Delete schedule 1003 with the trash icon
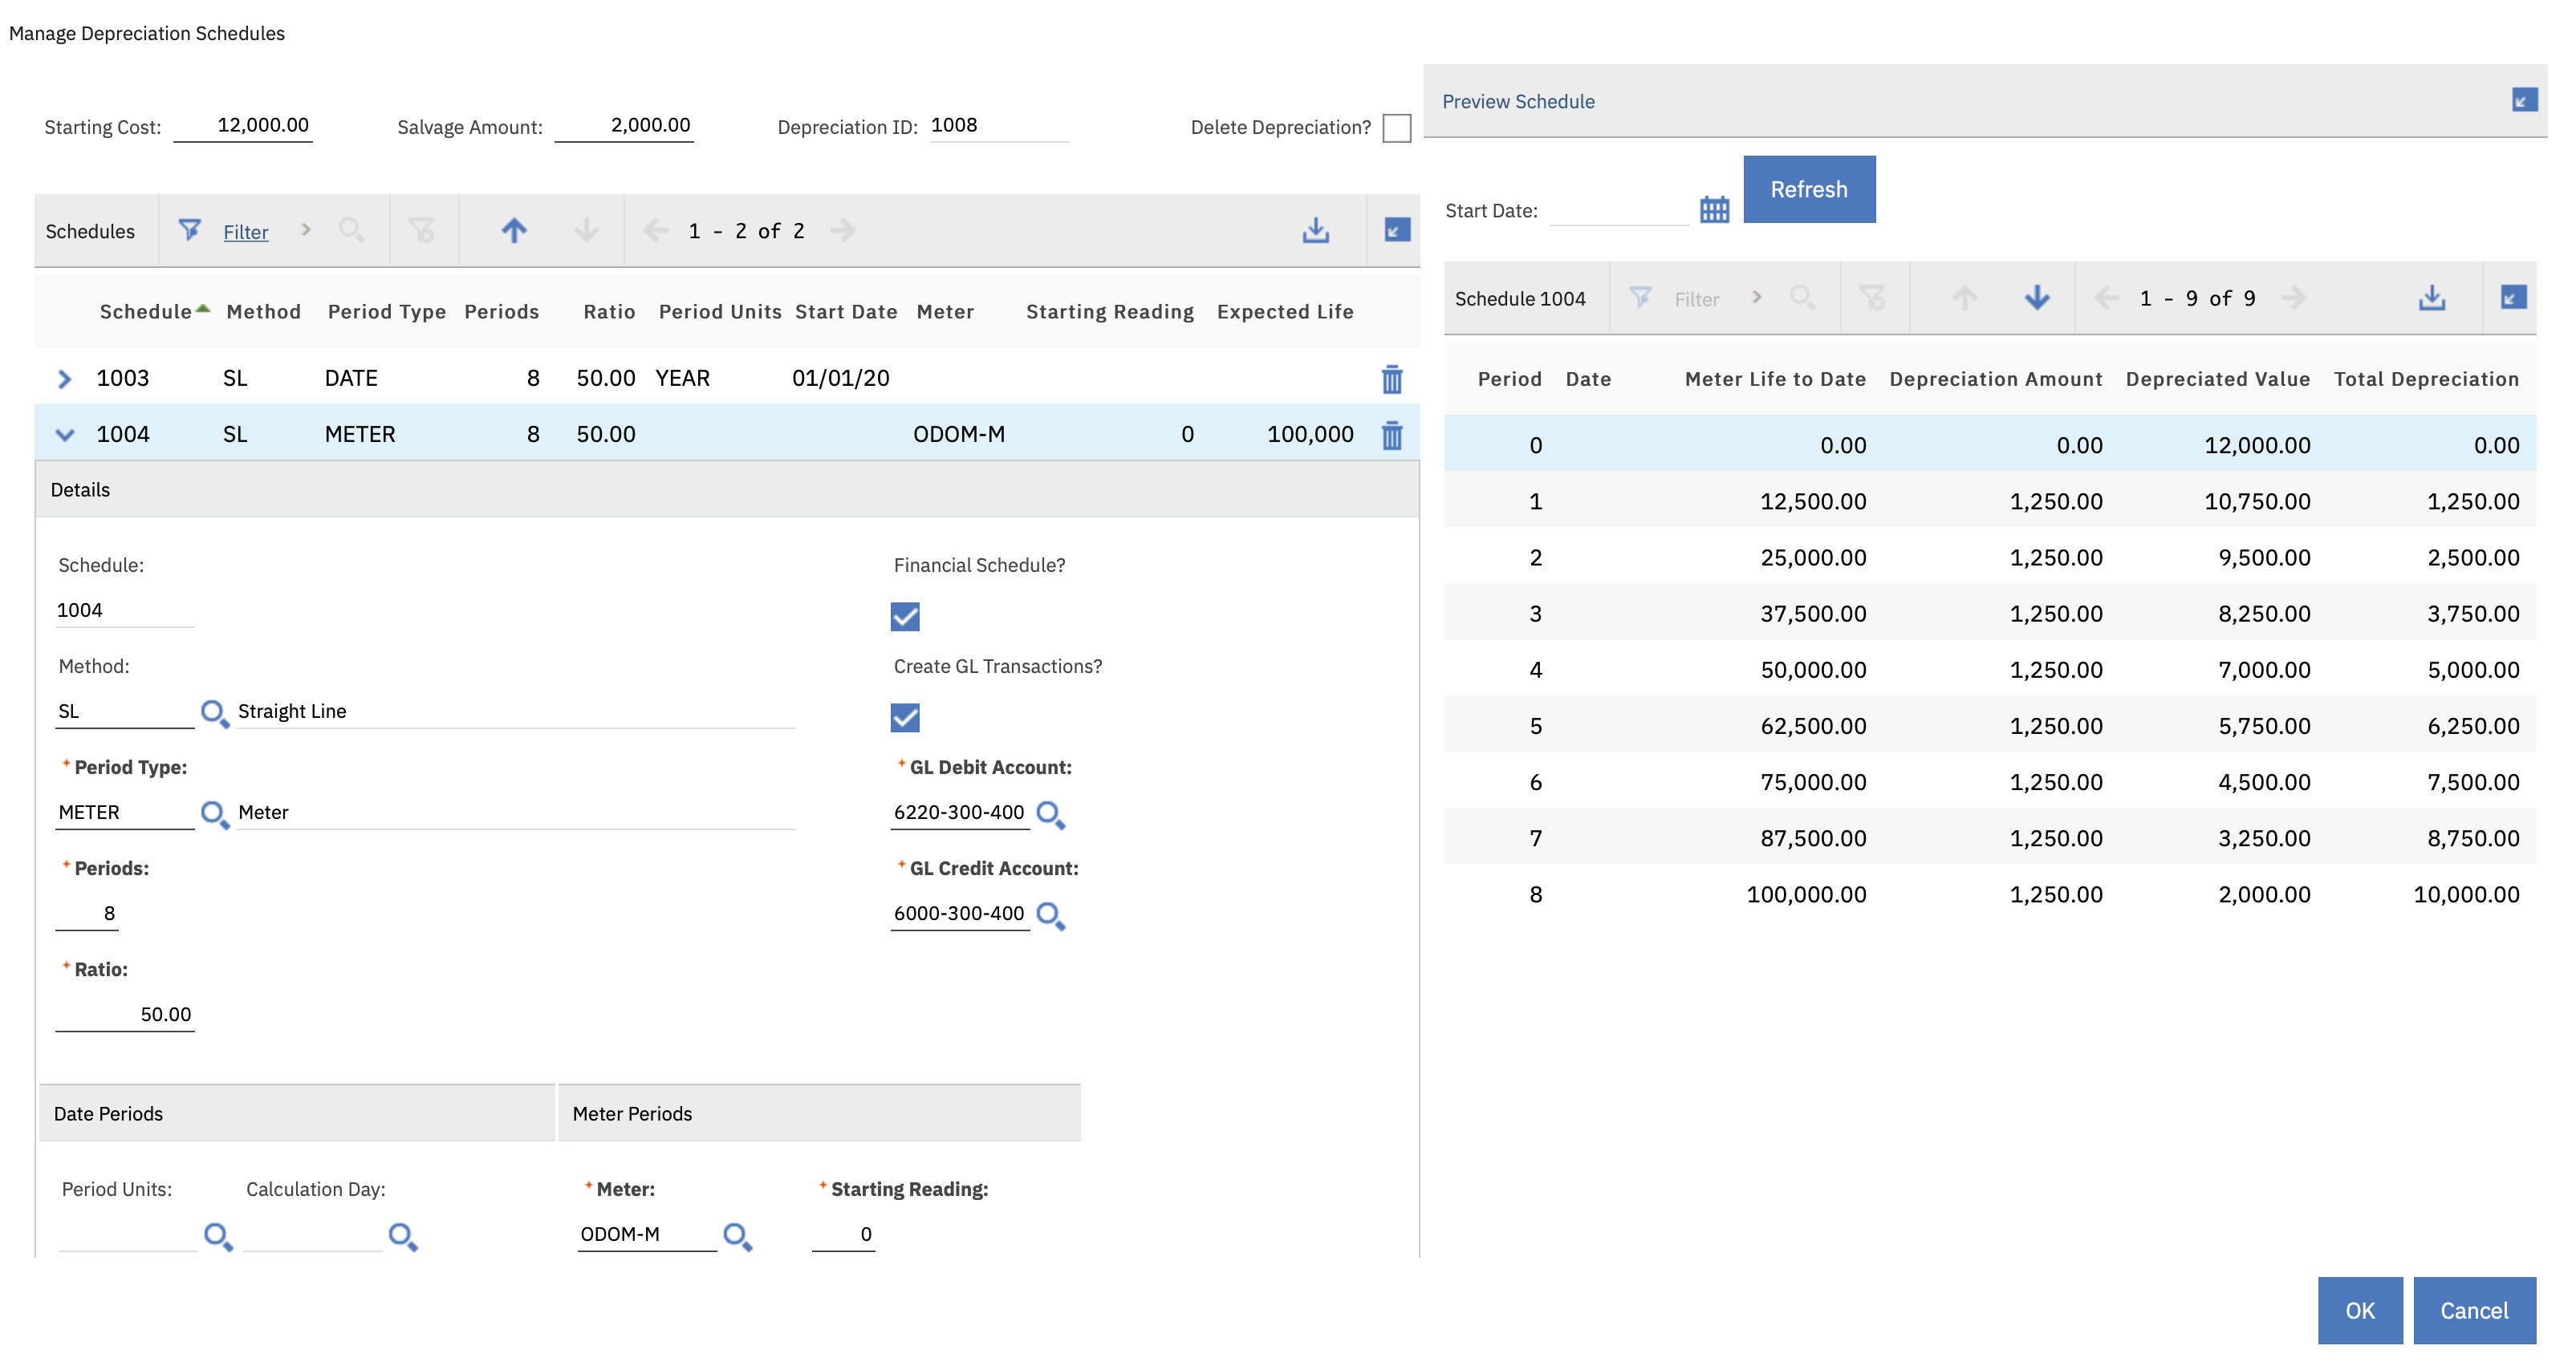 point(1393,379)
